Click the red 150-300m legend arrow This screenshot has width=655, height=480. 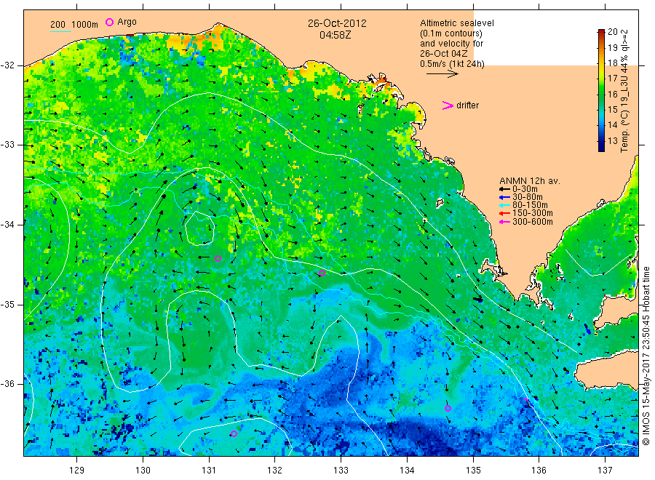click(505, 214)
